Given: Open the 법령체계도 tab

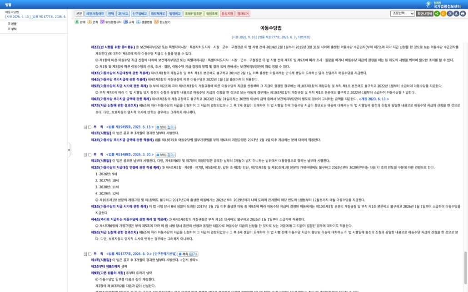Looking at the screenshot, I should (x=158, y=14).
